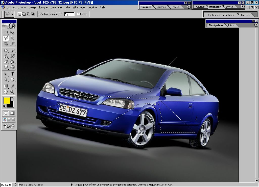Open the Filtre menu
This screenshot has height=187, width=259.
67,7
